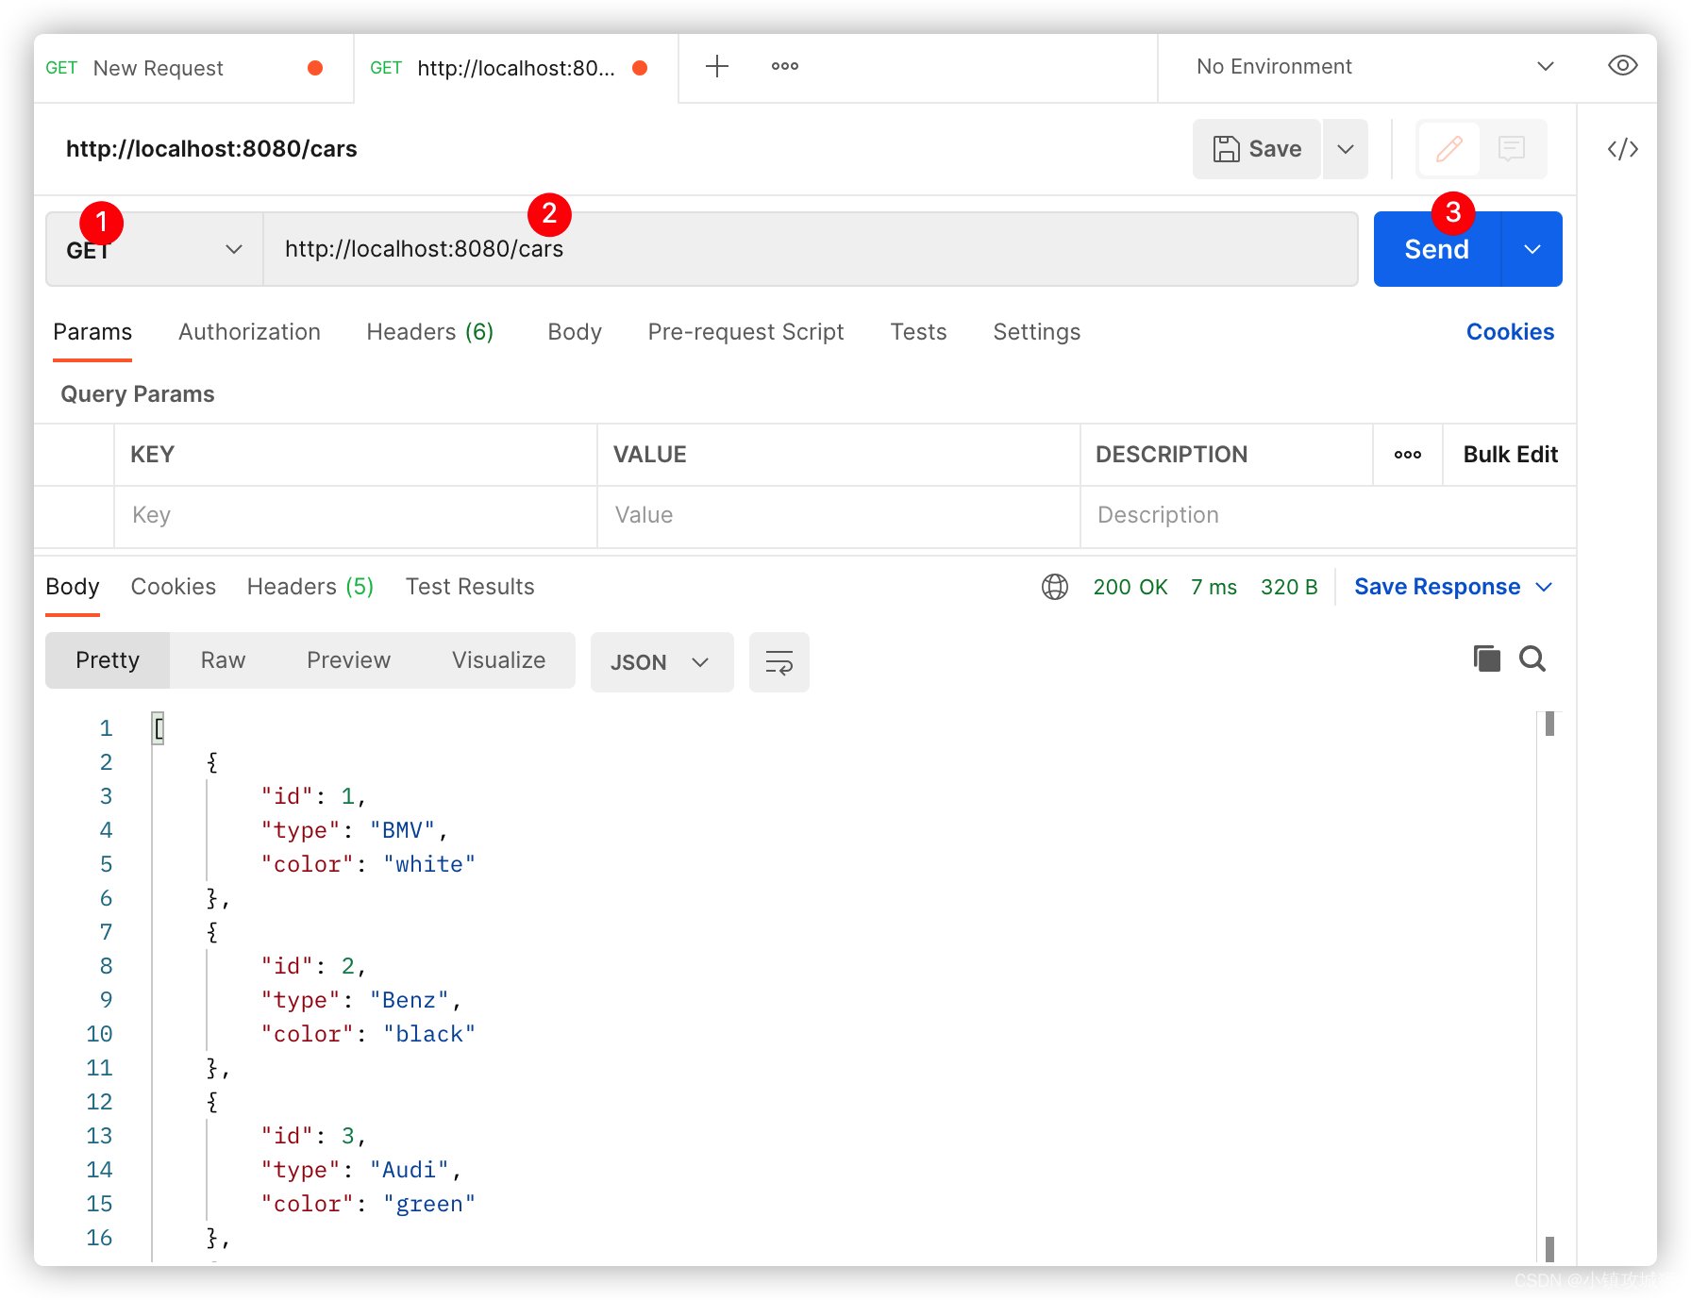1691x1300 pixels.
Task: Expand the Send options arrow
Action: (x=1532, y=249)
